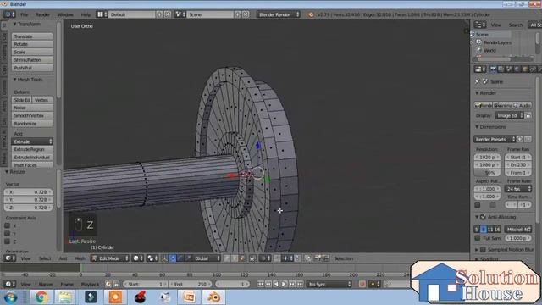Open the Info editor type selector icon
Screen dimensions: 542x305
[x=9, y=14]
